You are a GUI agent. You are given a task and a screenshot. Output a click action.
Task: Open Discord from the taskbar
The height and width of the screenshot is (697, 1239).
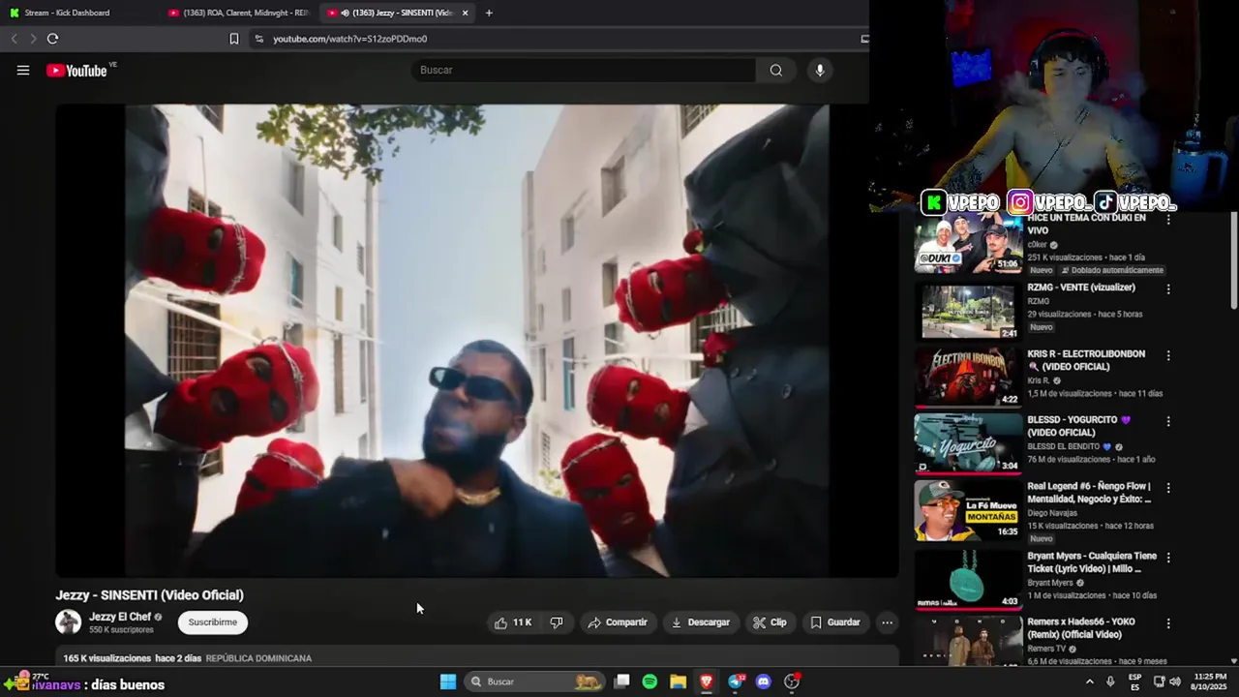(x=764, y=682)
